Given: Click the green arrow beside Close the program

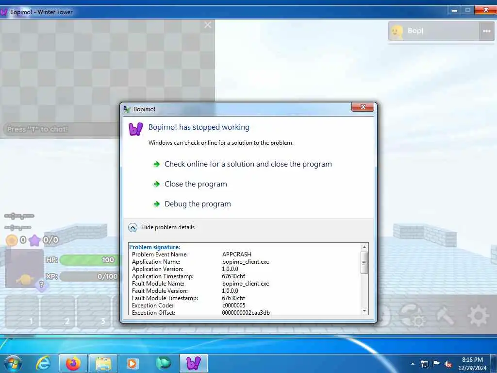Looking at the screenshot, I should [x=156, y=184].
